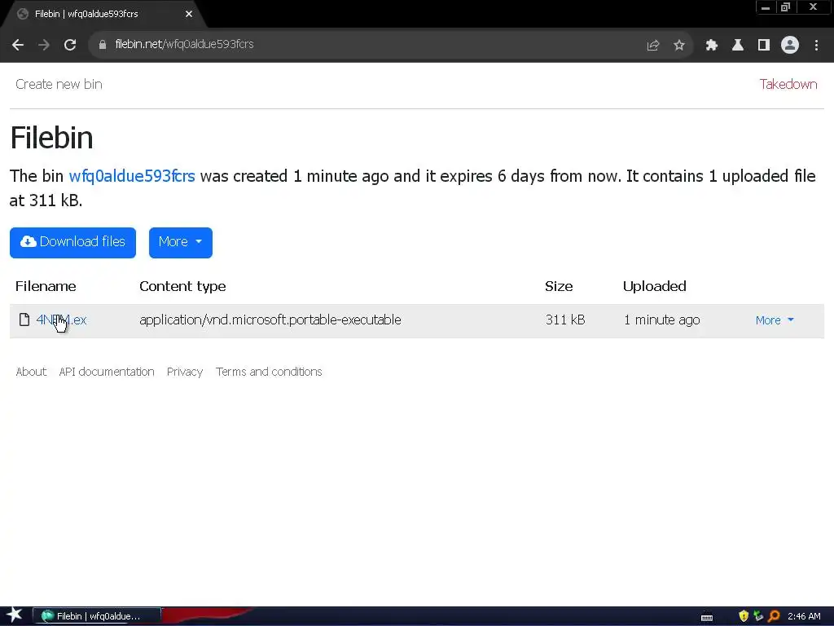Open the Extensions puzzle icon
The image size is (834, 626).
711,46
